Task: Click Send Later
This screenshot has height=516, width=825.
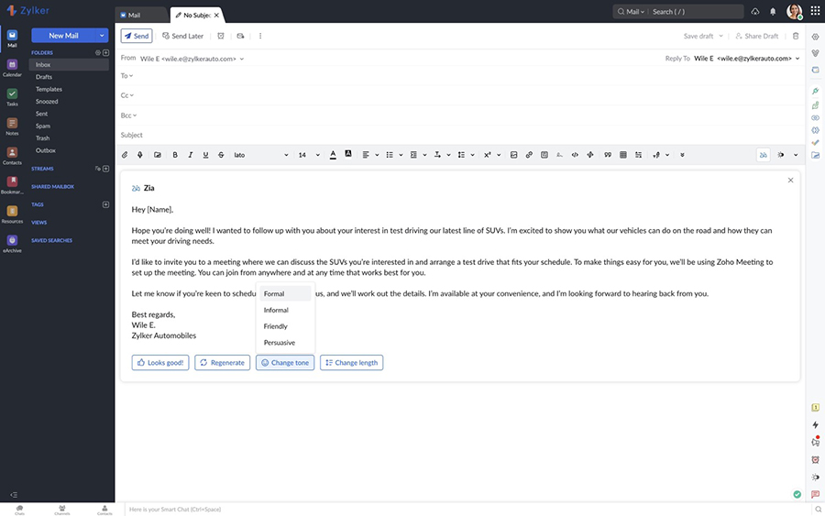Action: pyautogui.click(x=182, y=36)
